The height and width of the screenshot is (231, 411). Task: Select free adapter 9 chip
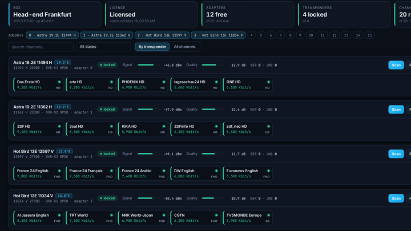[x=300, y=35]
